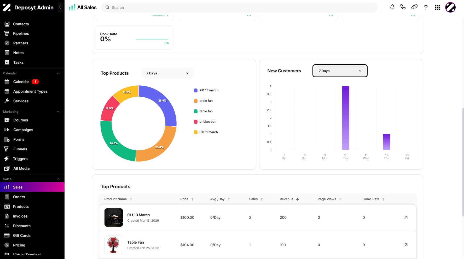464x259 pixels.
Task: Collapse the Marketing sidebar section
Action: pyautogui.click(x=58, y=112)
